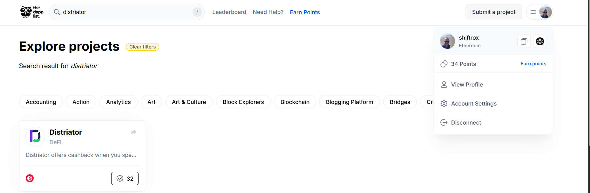Click the Distriator cashback description text
This screenshot has height=193, width=590.
pos(81,155)
